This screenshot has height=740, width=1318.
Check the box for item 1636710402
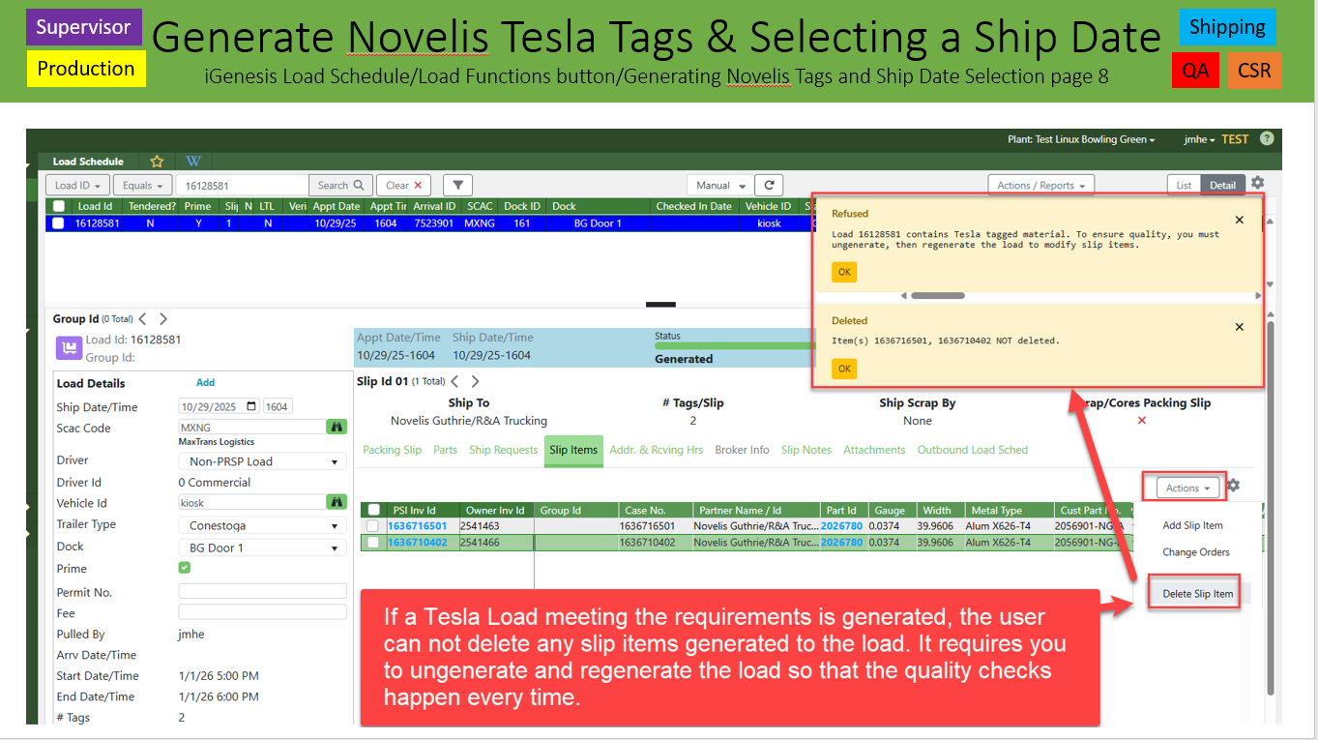tap(373, 543)
